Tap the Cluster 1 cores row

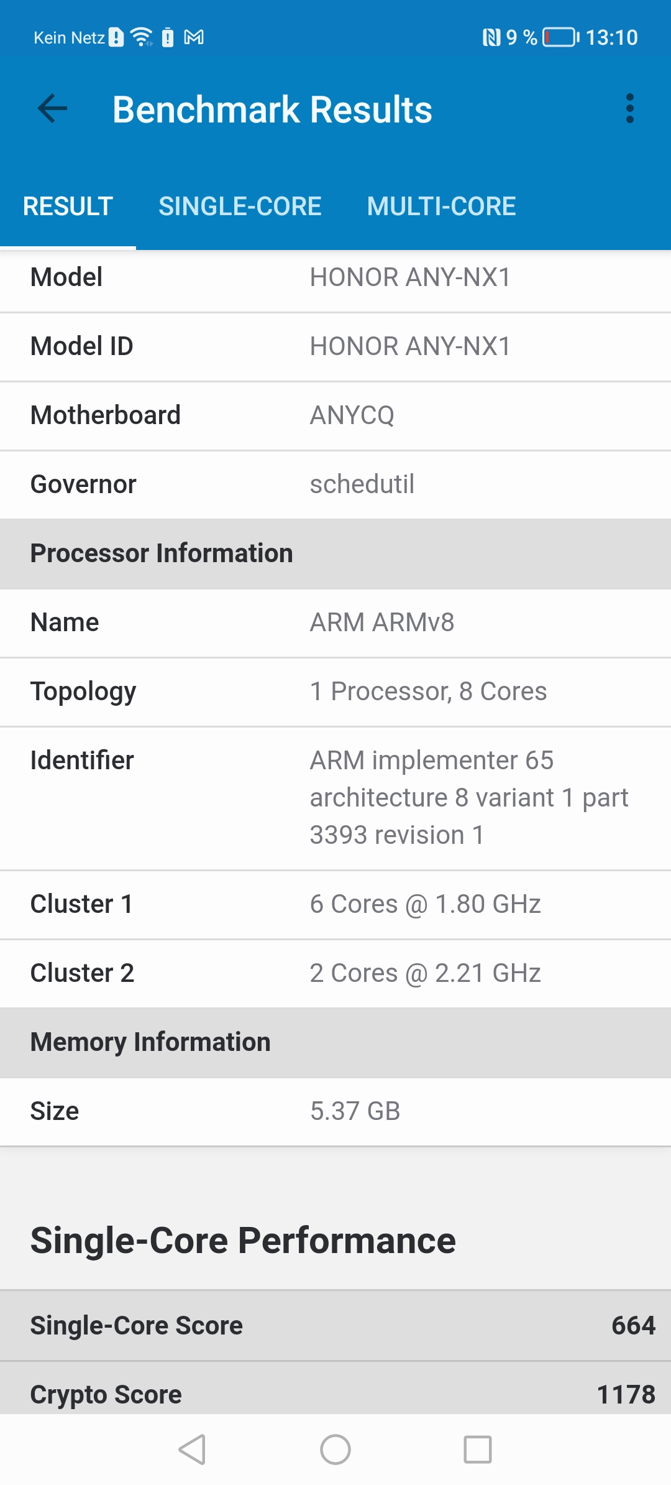(x=335, y=904)
